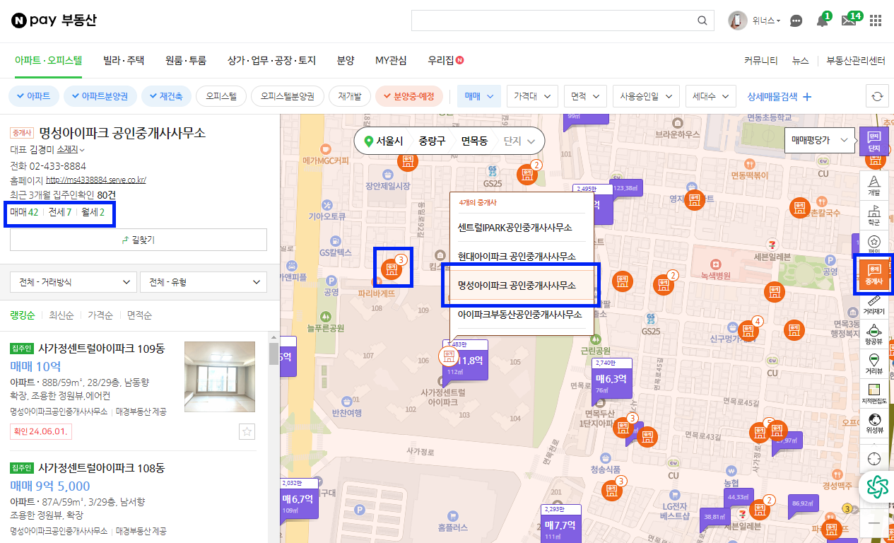Viewport: 894px width, 543px height.
Task: Open the 세대수 dropdown
Action: (x=710, y=96)
